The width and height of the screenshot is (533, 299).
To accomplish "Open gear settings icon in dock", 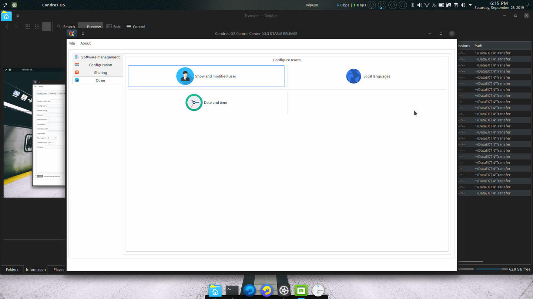I will [284, 291].
